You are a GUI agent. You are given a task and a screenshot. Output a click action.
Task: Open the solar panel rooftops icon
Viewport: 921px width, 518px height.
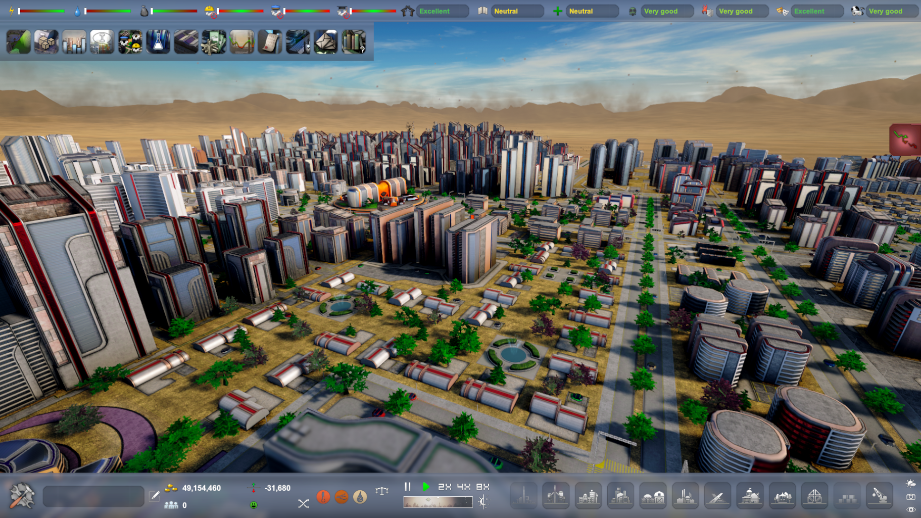[186, 41]
